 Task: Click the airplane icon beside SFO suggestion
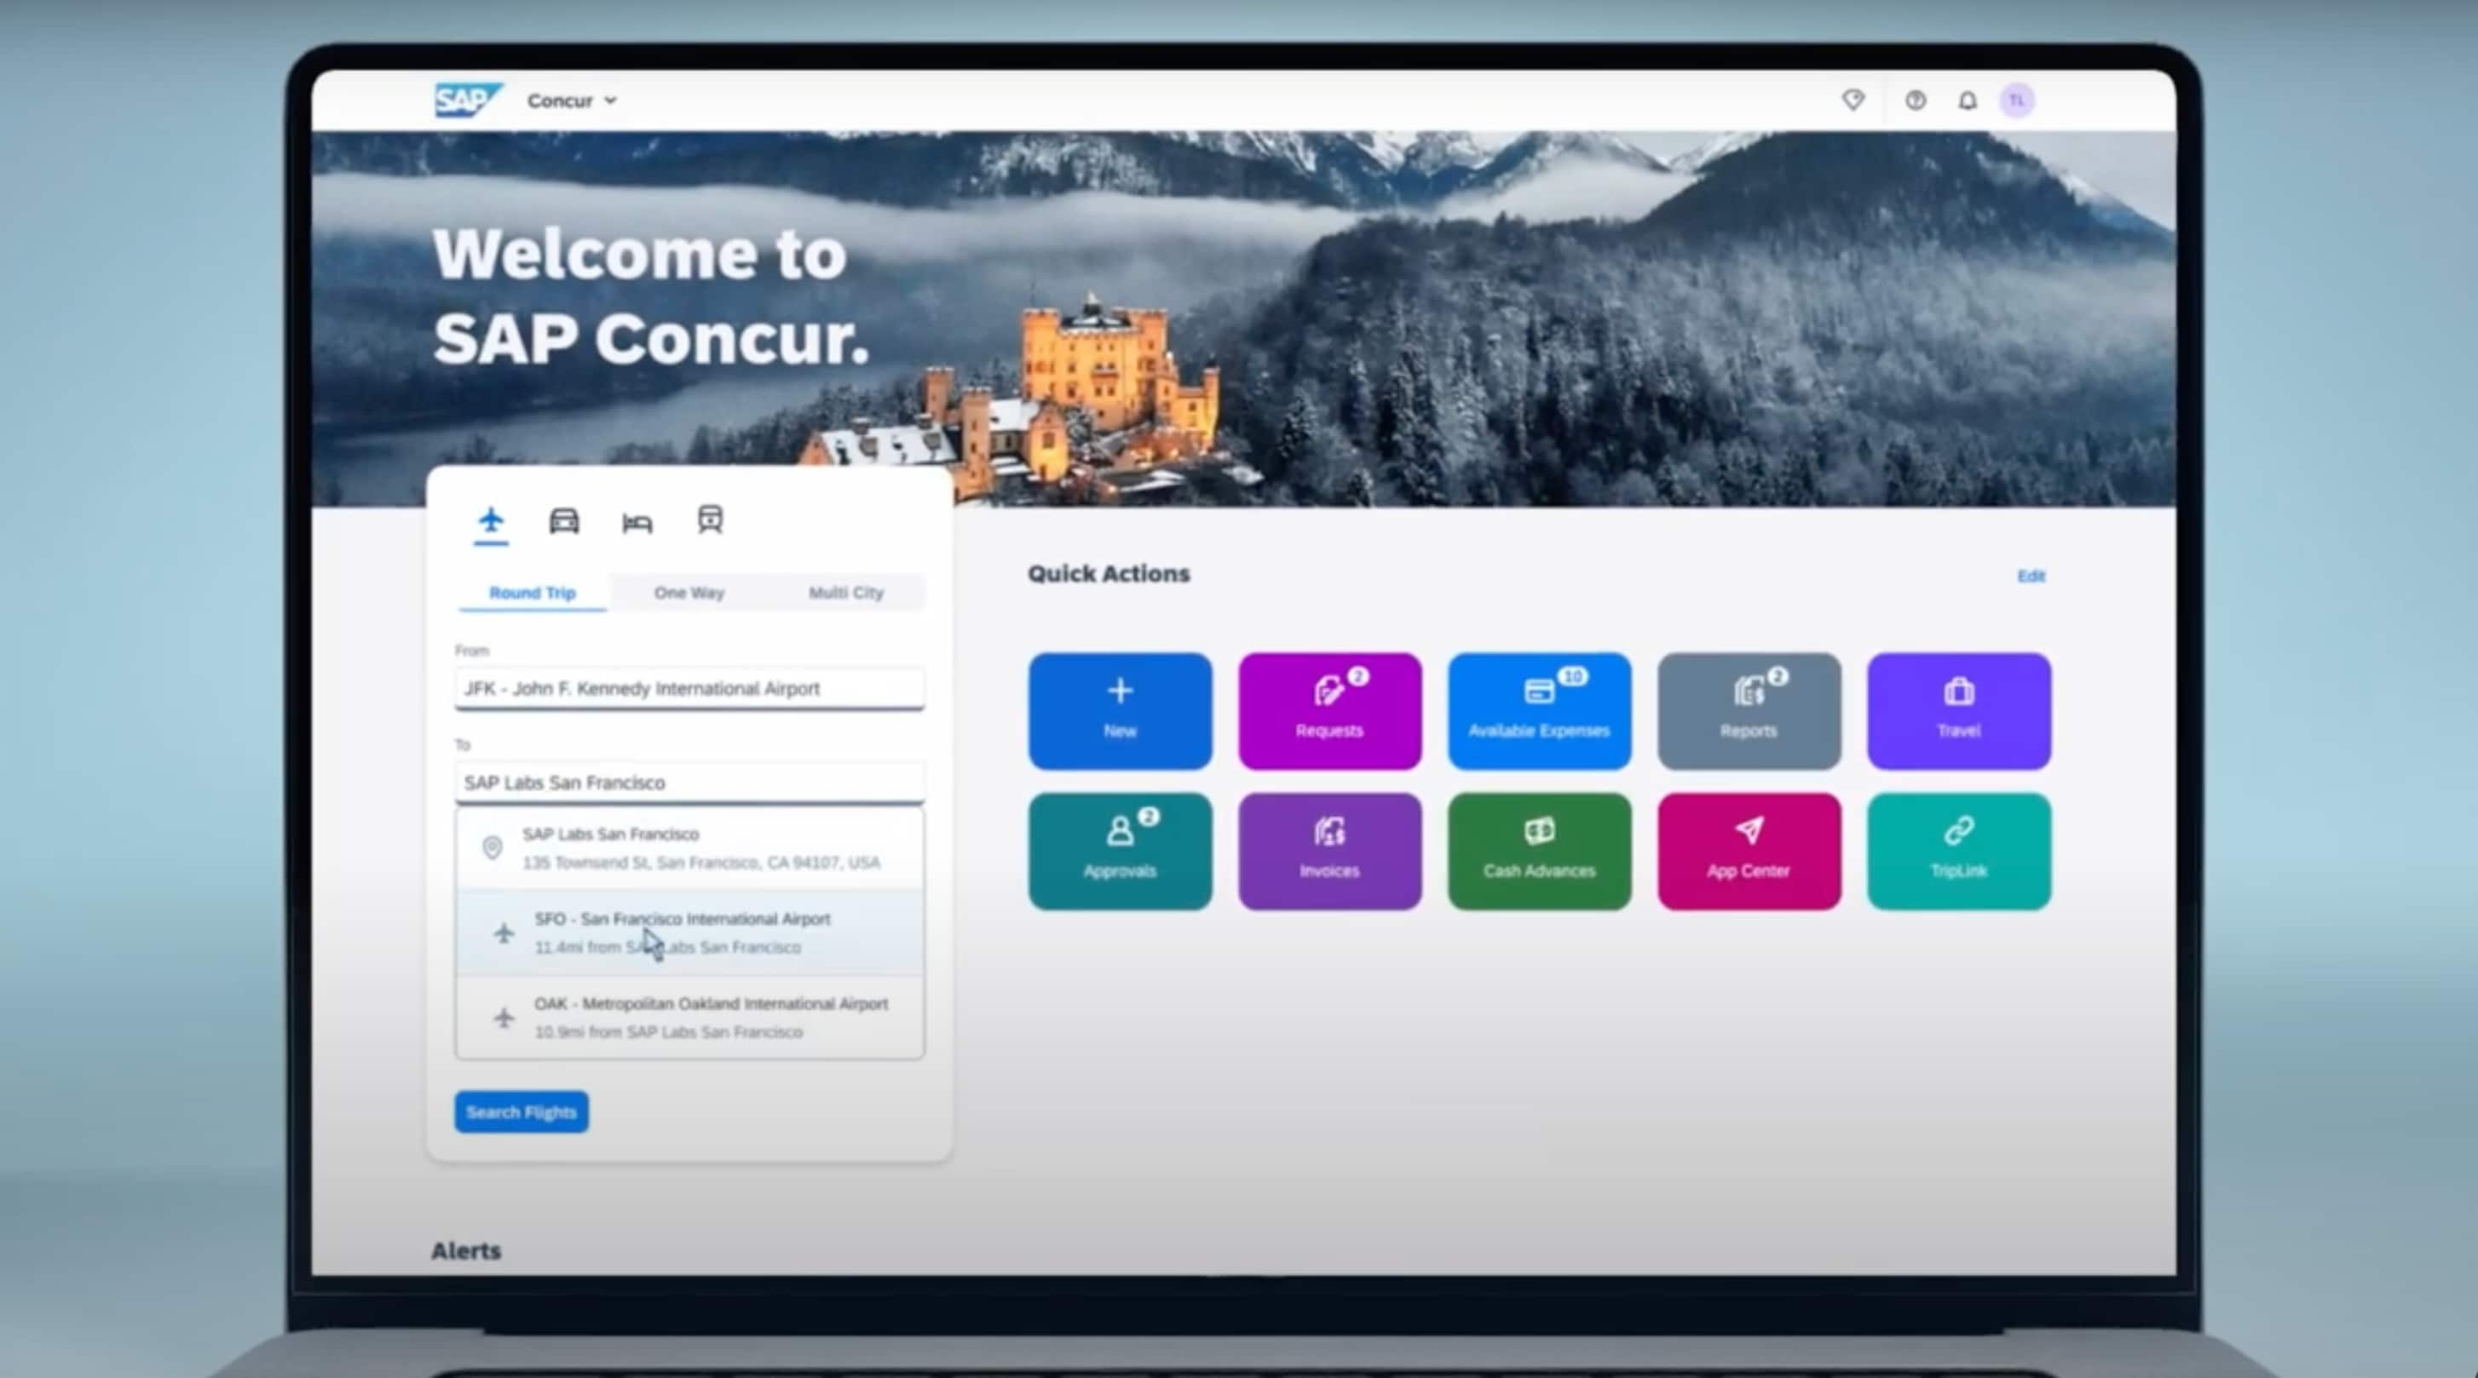(503, 933)
